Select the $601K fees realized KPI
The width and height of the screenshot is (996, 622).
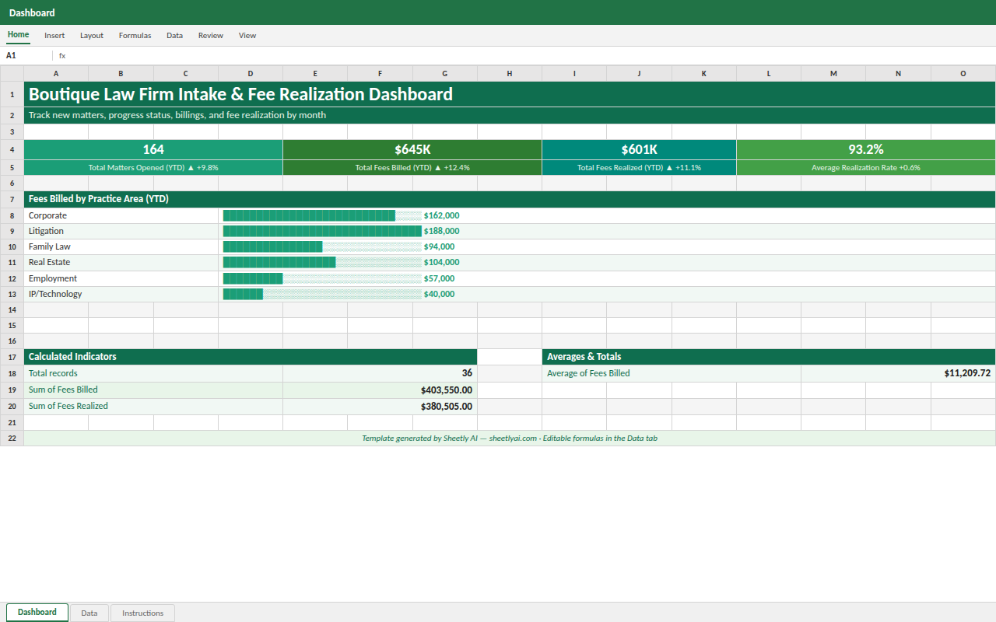point(640,149)
